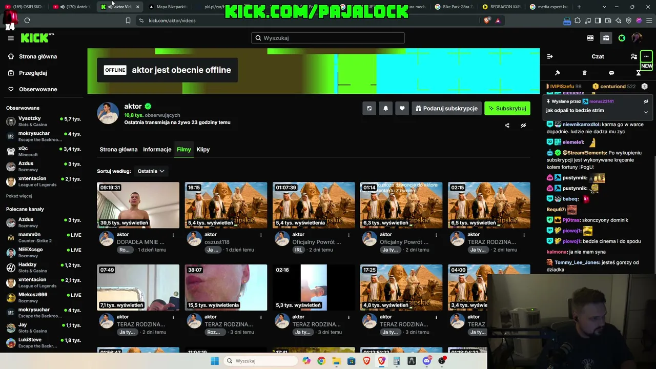Open the 38:07 video thumbnail
Viewport: 656px width, 369px height.
pos(226,288)
